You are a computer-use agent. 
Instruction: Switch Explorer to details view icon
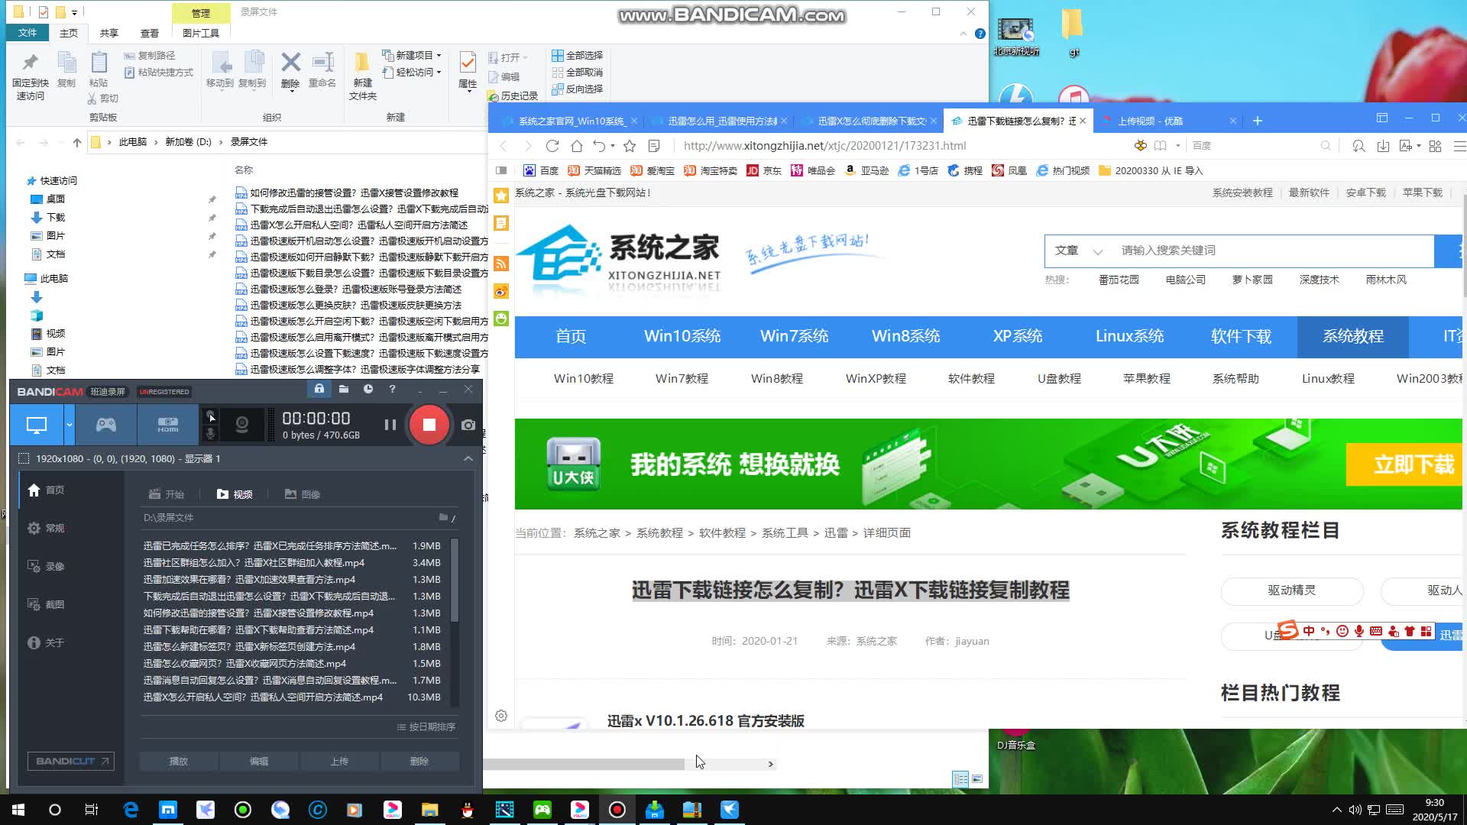click(x=960, y=778)
